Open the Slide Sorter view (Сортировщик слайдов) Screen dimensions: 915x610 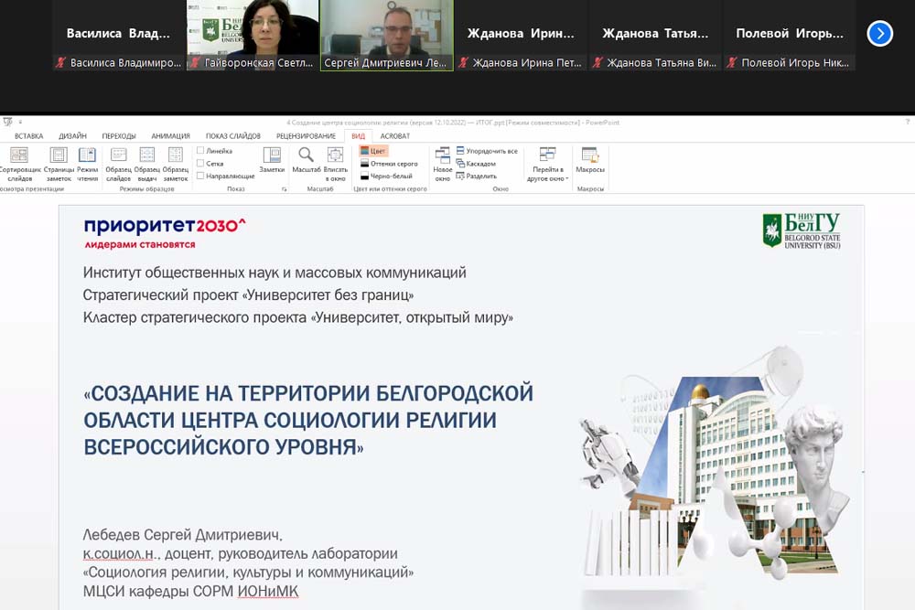(19, 164)
